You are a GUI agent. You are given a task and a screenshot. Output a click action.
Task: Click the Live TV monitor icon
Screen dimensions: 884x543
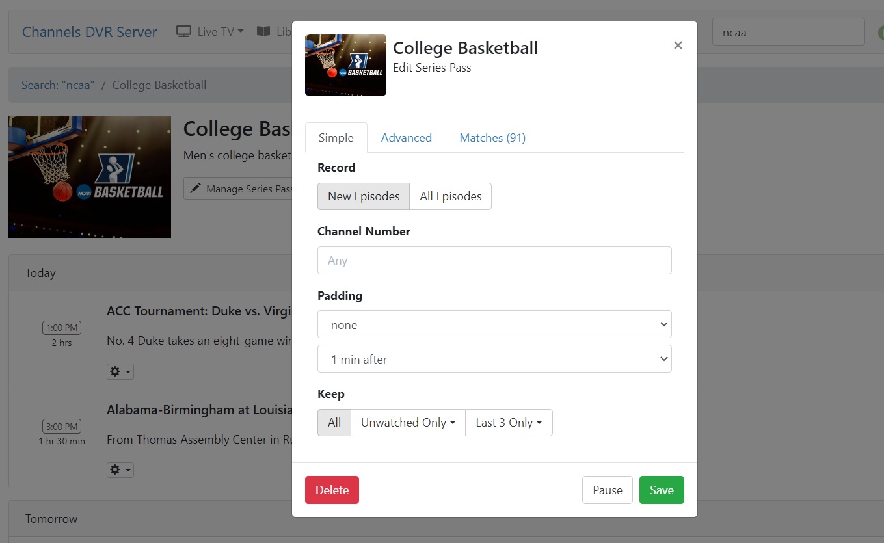coord(184,31)
